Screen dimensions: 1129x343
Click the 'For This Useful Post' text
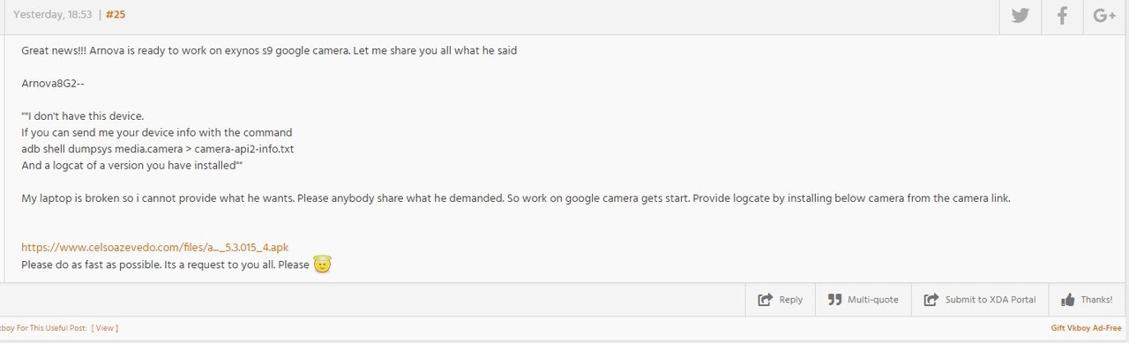coord(54,328)
